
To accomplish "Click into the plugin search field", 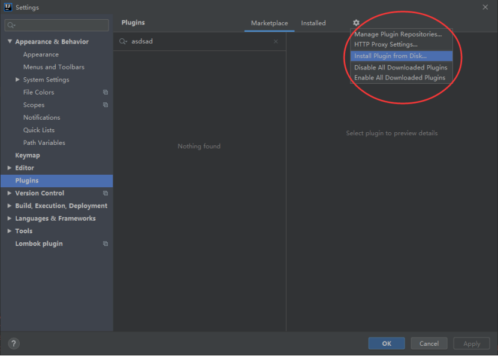I will (x=200, y=41).
